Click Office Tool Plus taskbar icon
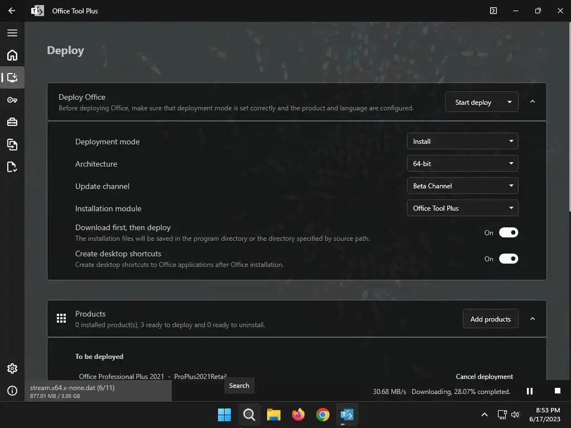This screenshot has width=571, height=428. click(347, 415)
